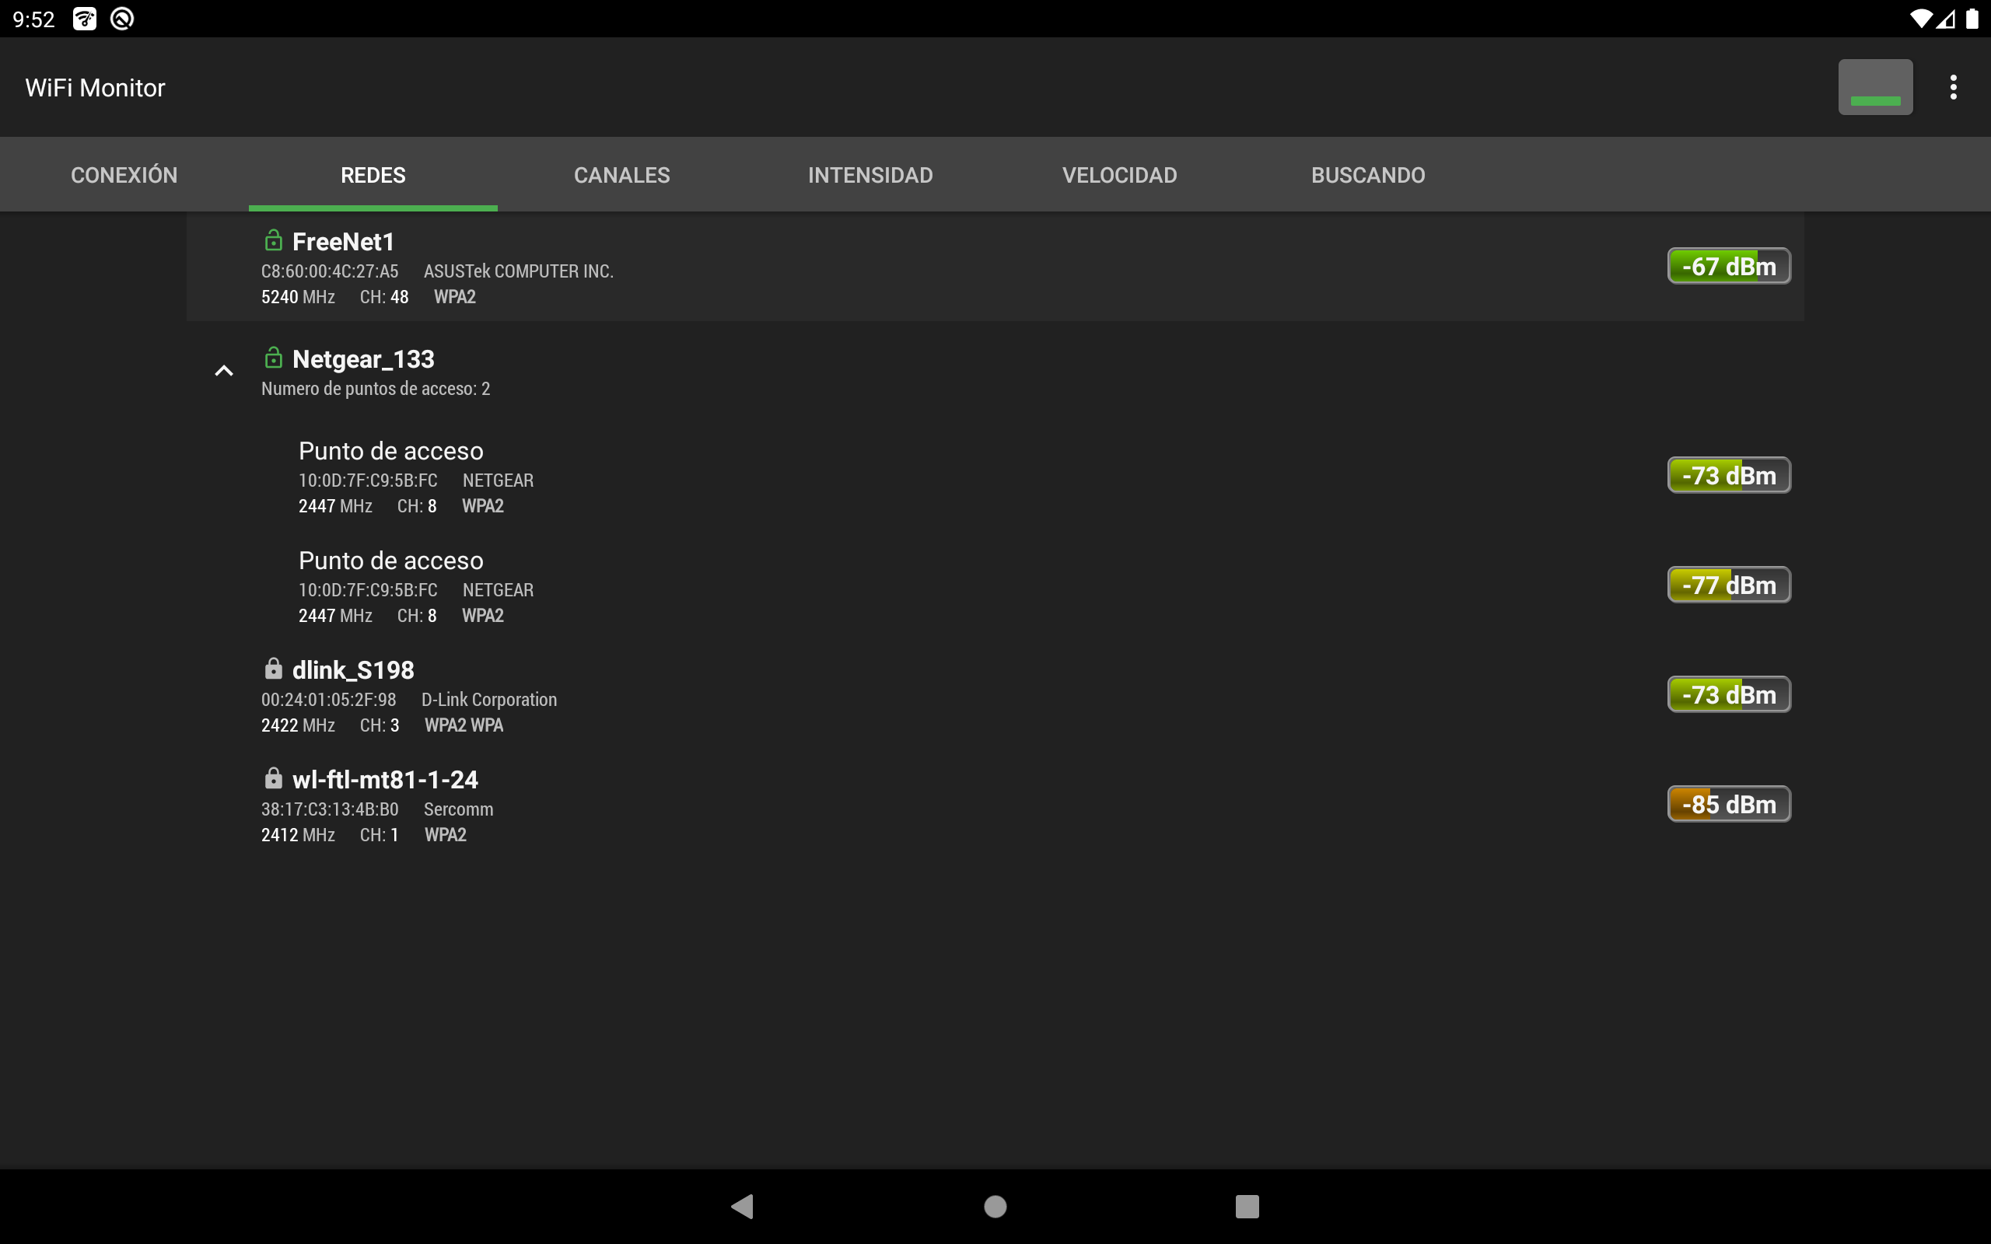Click the -77 dBm signal badge
The width and height of the screenshot is (1991, 1244).
pos(1729,585)
